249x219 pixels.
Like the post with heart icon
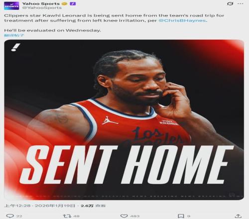coord(124,216)
